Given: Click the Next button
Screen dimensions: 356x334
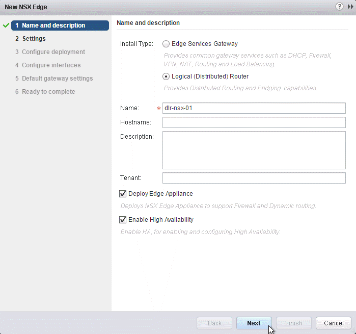Looking at the screenshot, I should [254, 323].
